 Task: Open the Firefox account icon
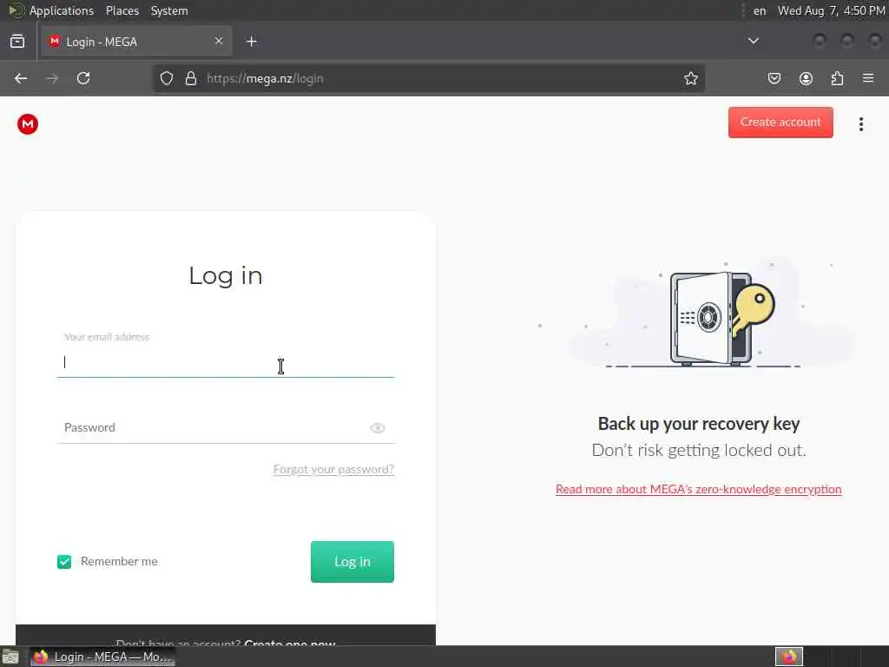(x=806, y=78)
